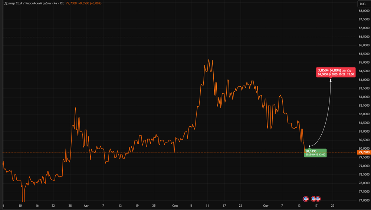Click the 25 date label on time axis
This screenshot has height=210, width=371.
(x=154, y=206)
